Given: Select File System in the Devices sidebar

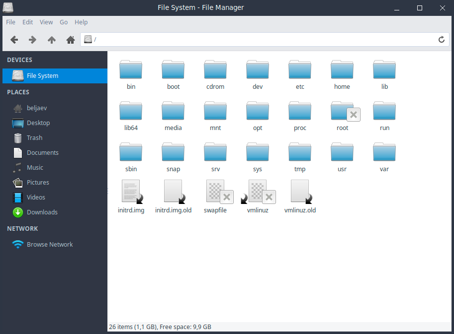Looking at the screenshot, I should [55, 76].
